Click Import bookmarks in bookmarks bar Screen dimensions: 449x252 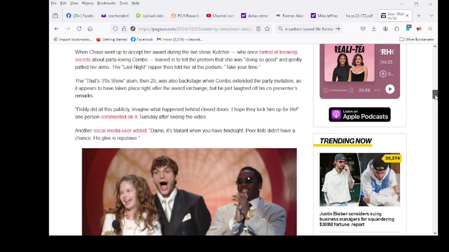(x=73, y=40)
